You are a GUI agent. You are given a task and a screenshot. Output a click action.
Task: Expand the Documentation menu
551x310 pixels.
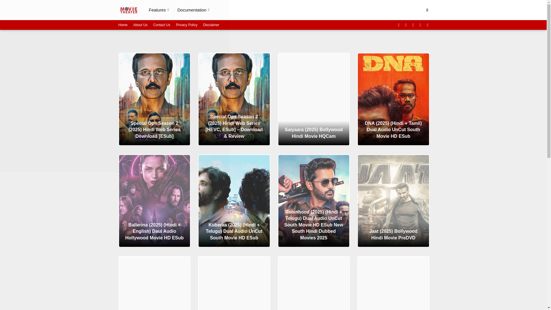193,10
